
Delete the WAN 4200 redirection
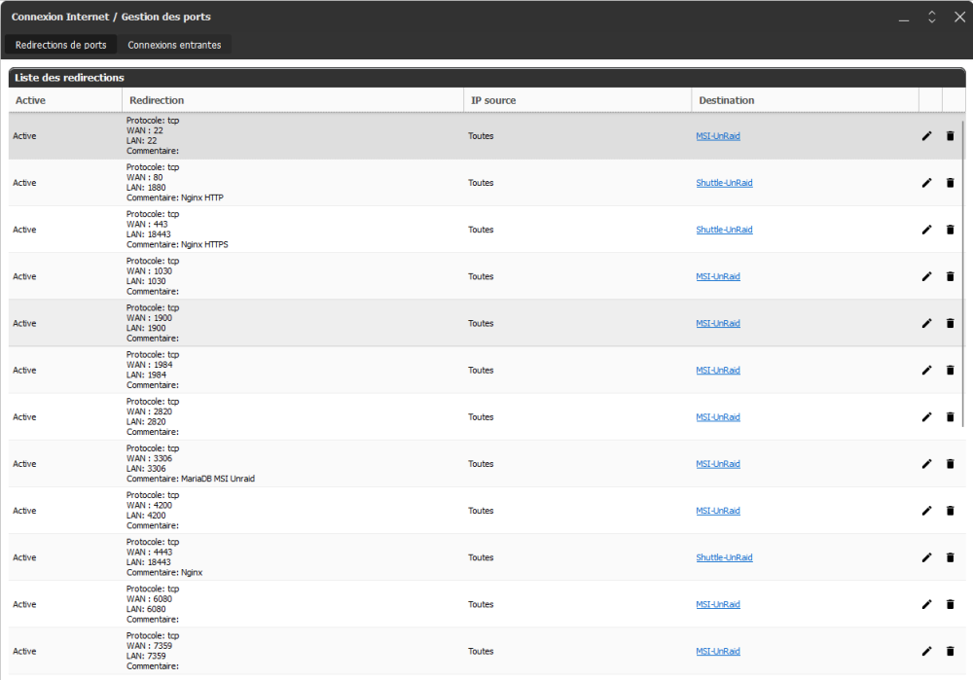(950, 511)
